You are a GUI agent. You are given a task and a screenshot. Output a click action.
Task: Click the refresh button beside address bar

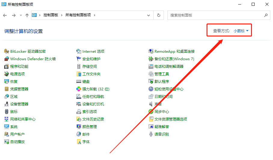coord(158,15)
